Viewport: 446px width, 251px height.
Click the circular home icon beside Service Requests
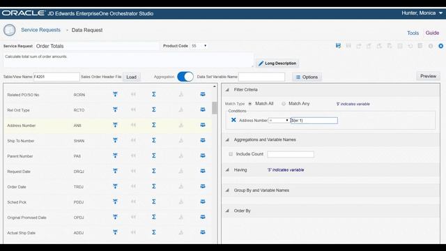(x=9, y=30)
